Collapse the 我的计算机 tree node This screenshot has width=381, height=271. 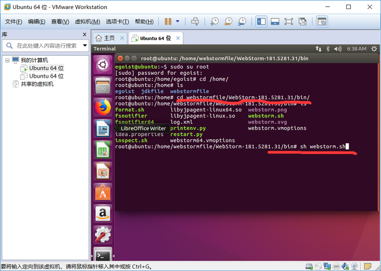coord(8,60)
